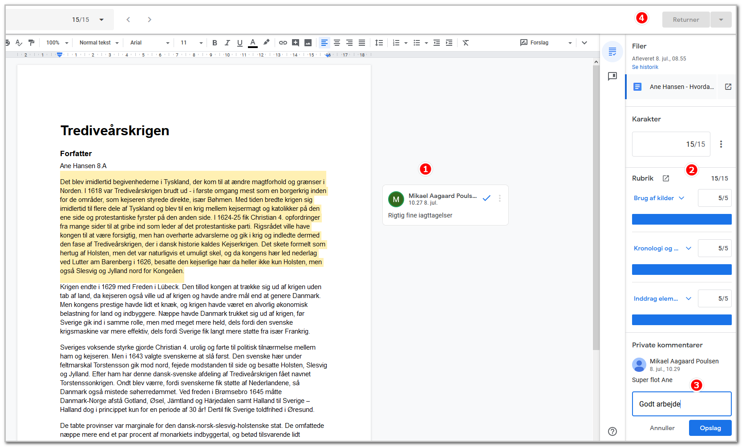Viewport: 742px width, 447px height.
Task: Open the Arial font dropdown
Action: (x=150, y=43)
